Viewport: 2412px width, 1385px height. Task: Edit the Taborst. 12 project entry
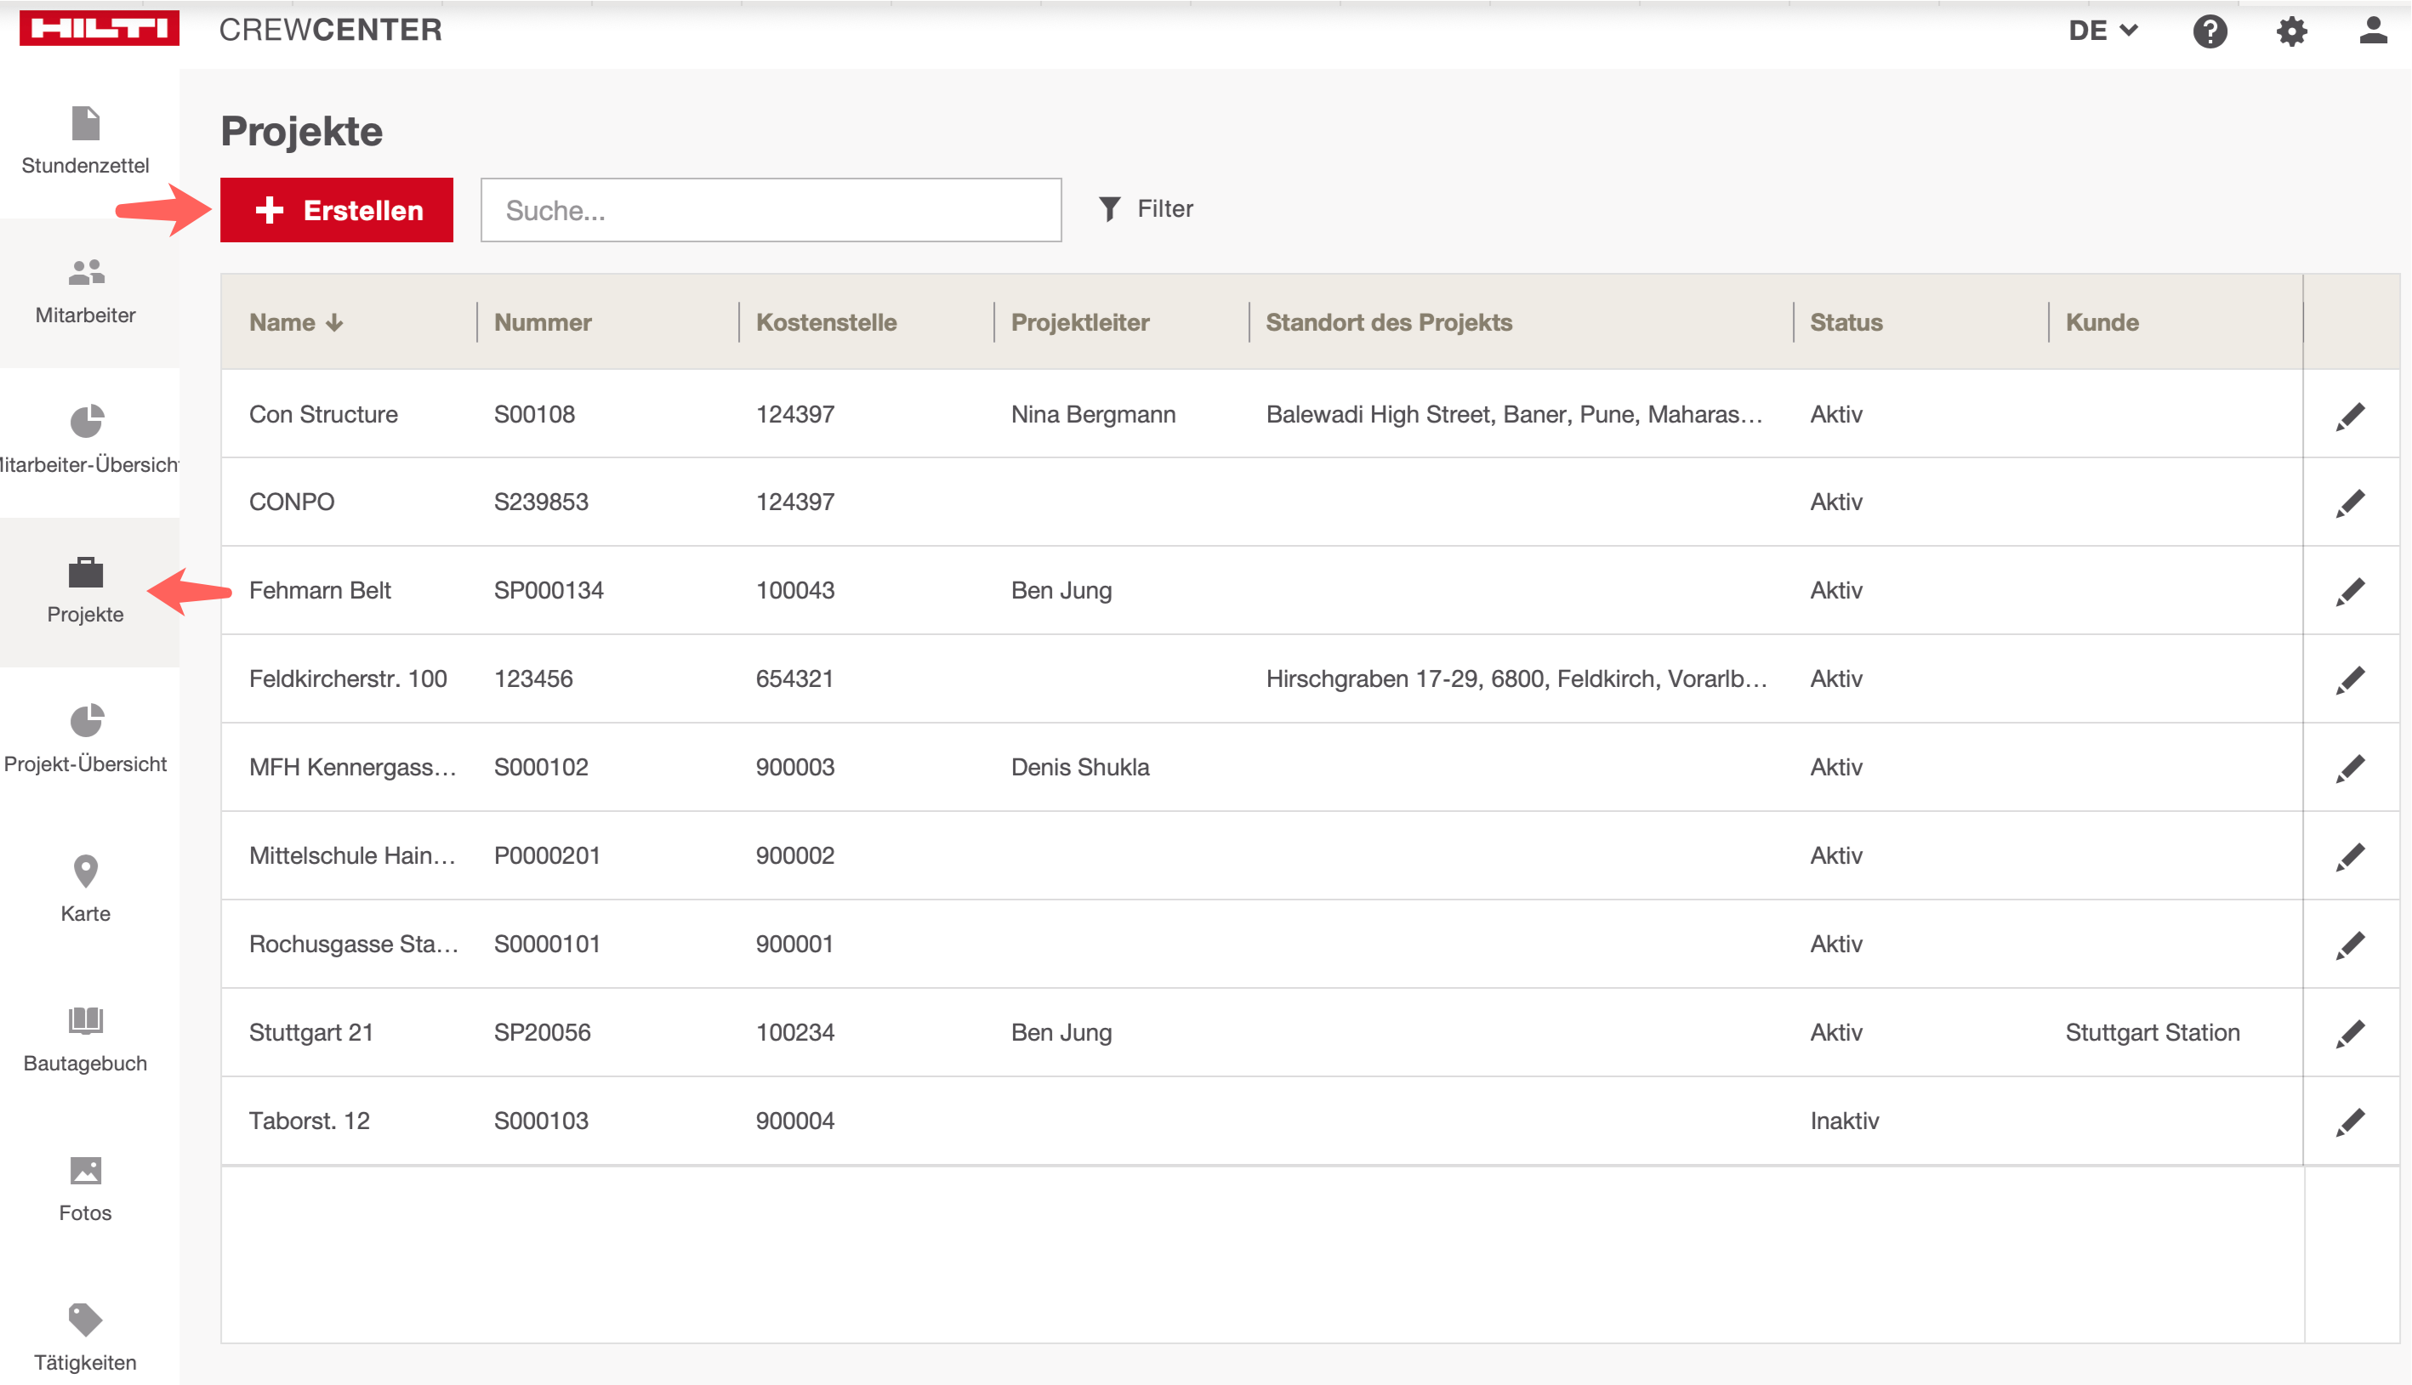click(x=2349, y=1121)
